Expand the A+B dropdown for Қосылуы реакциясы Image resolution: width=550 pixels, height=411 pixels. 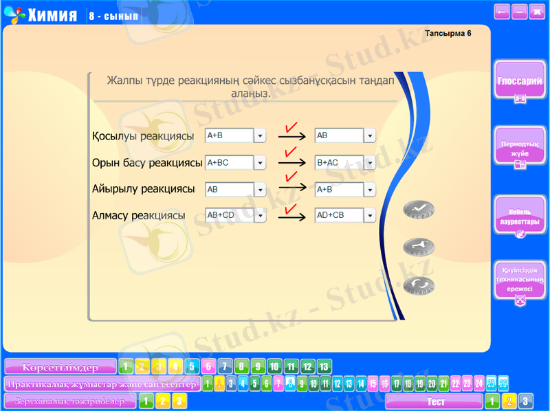[x=260, y=136]
